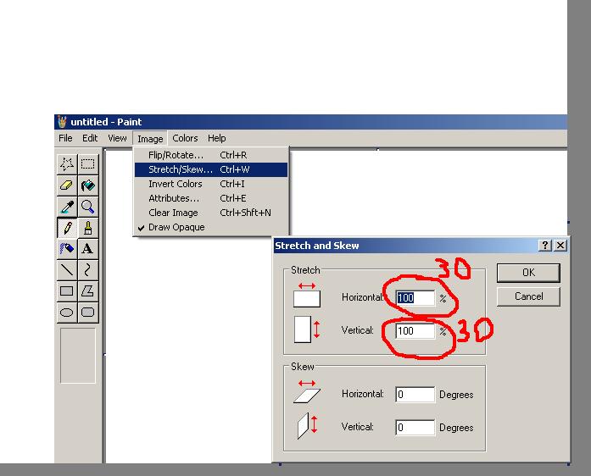
Task: Open Attributes from Image menu
Action: [211, 198]
